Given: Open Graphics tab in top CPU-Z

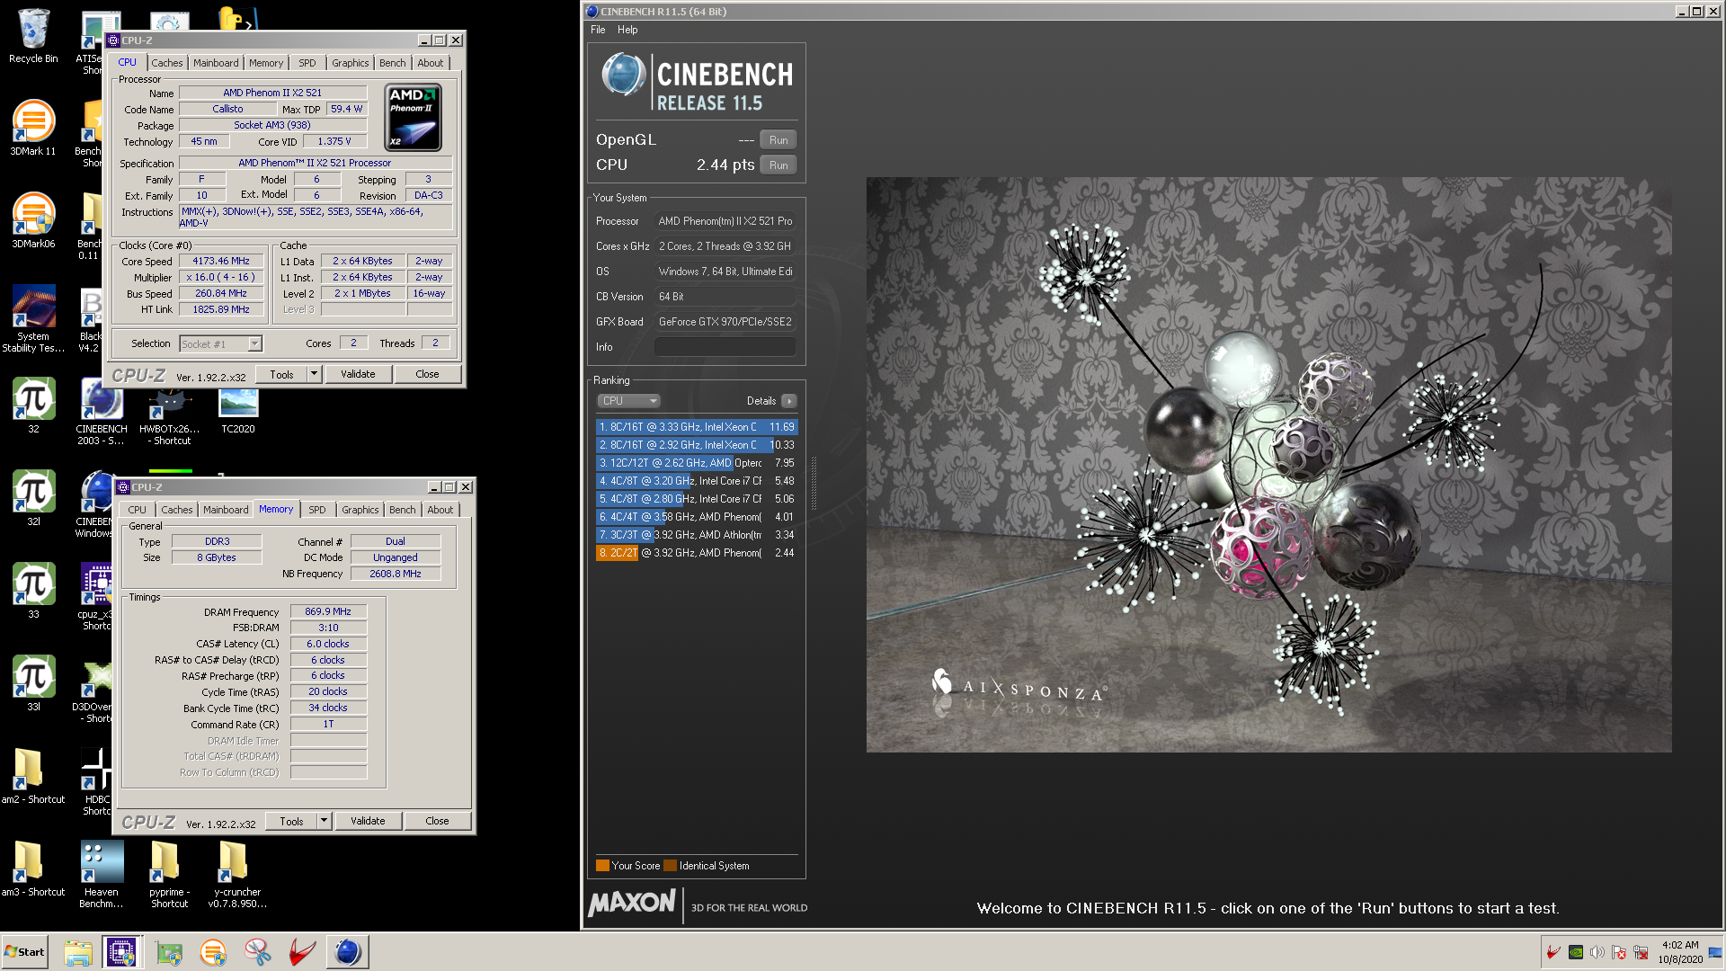Looking at the screenshot, I should pos(351,63).
